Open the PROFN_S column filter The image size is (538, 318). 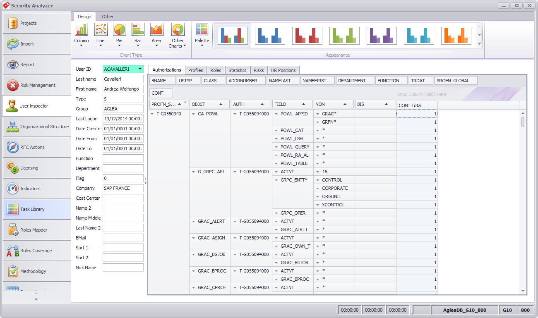[x=185, y=102]
